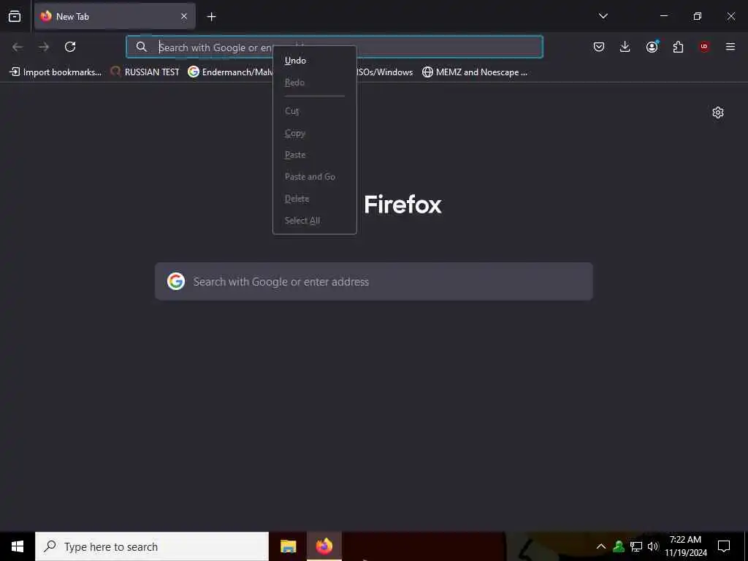
Task: Open the Firefox account icon
Action: pos(652,47)
